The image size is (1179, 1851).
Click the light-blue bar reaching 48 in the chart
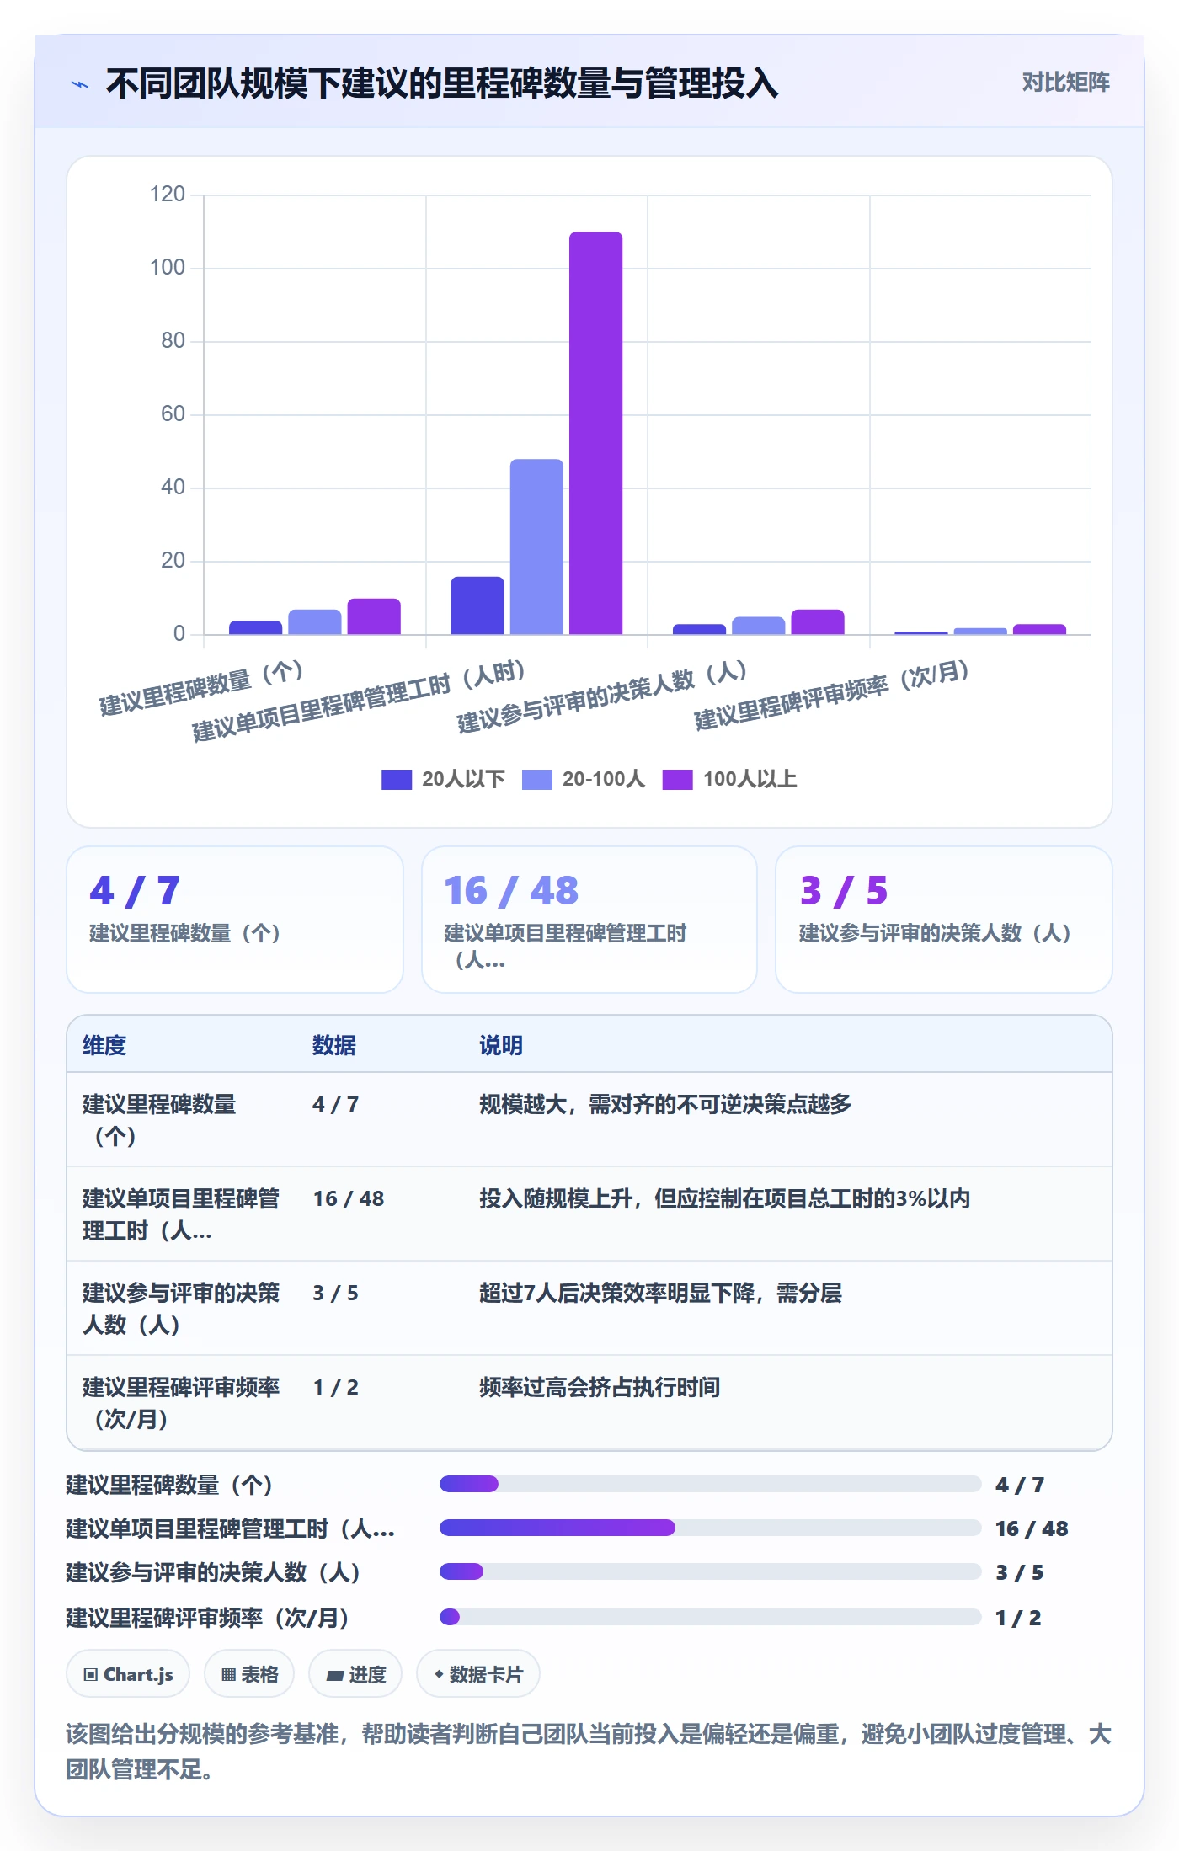[x=536, y=547]
